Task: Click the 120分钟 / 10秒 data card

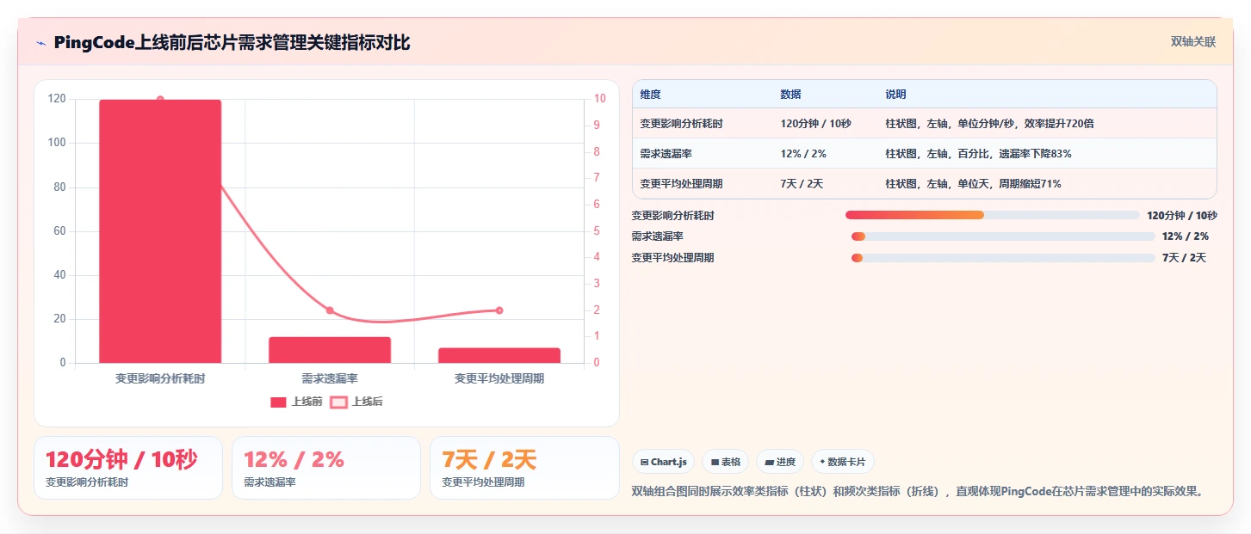Action: coord(128,468)
